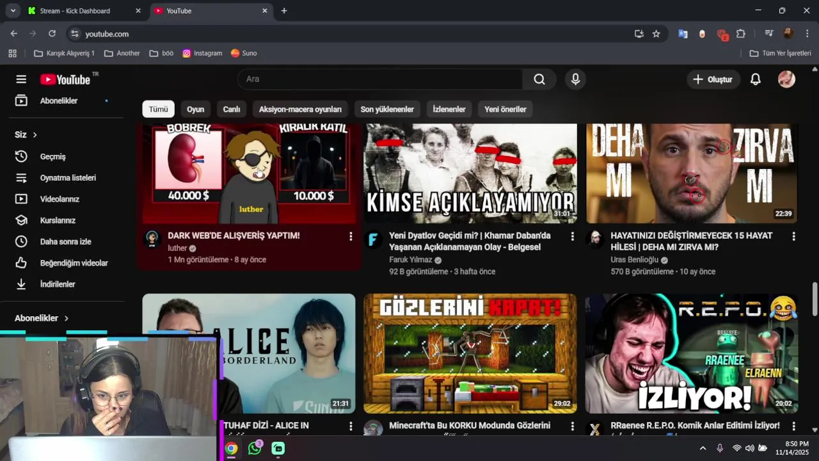Image resolution: width=819 pixels, height=461 pixels.
Task: Focus the Ara search field
Action: [380, 79]
